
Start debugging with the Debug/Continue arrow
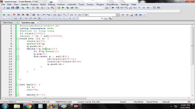coord(113,8)
